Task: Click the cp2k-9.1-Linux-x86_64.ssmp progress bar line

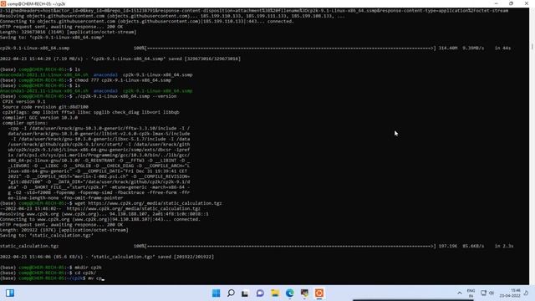Action: 256,48
